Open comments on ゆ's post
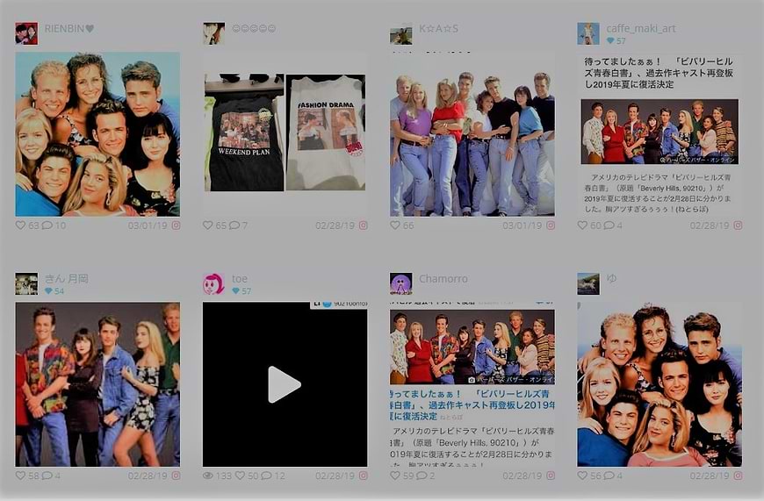 point(609,476)
